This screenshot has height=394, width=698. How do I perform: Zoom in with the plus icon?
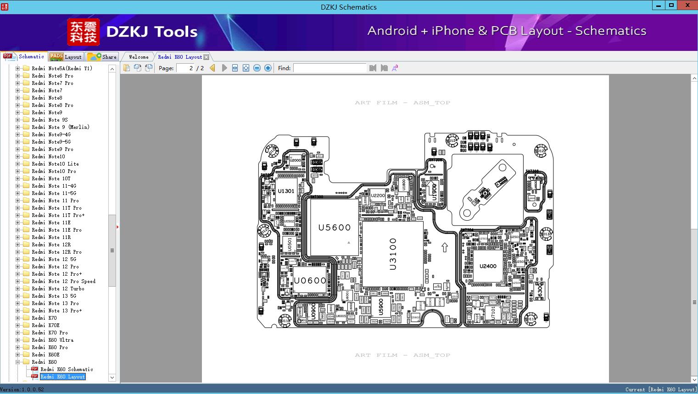pyautogui.click(x=268, y=68)
